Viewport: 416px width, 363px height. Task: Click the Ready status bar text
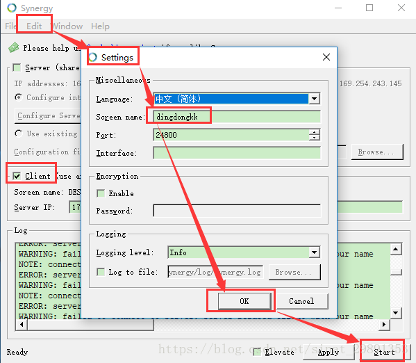point(17,352)
